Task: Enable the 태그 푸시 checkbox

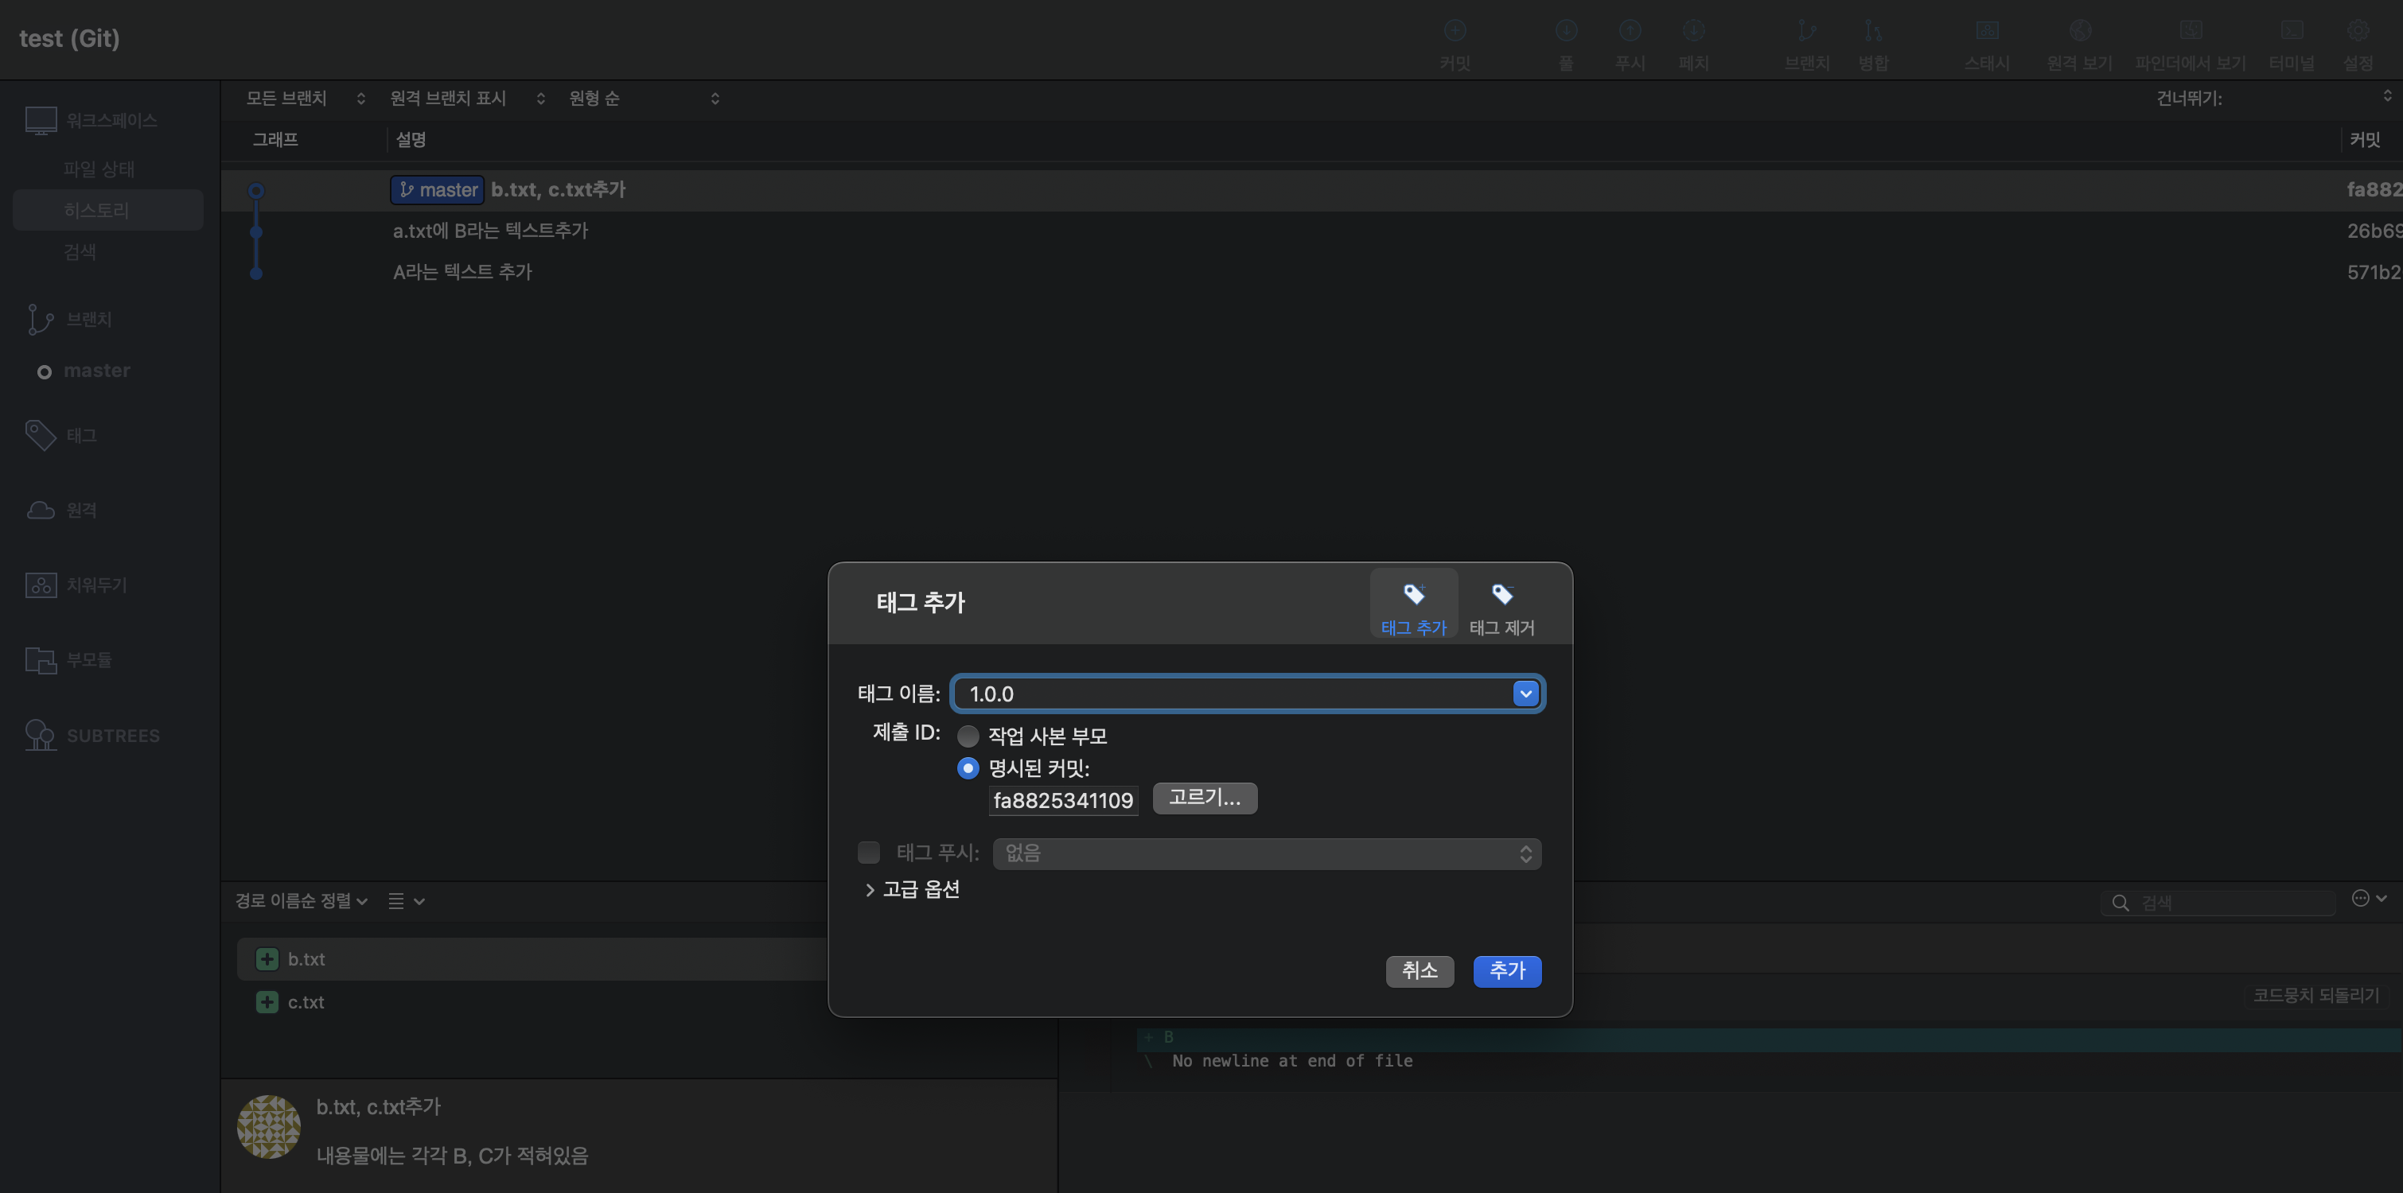Action: [x=868, y=853]
